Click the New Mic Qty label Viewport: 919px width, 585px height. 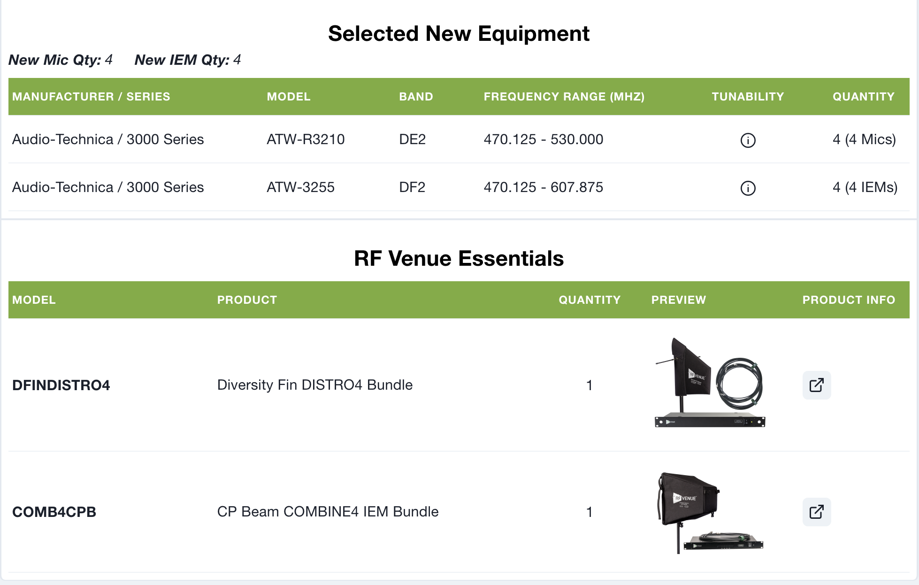(55, 60)
